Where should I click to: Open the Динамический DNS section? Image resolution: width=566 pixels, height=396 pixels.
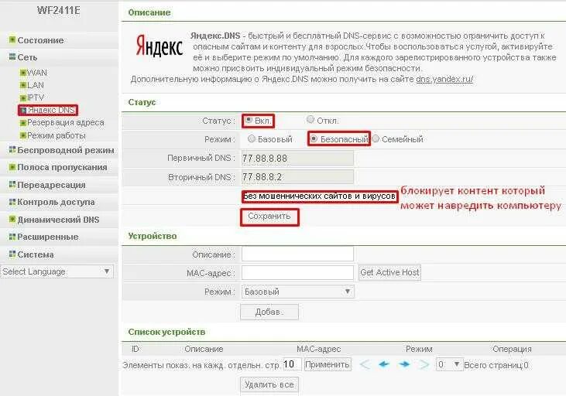(x=58, y=220)
